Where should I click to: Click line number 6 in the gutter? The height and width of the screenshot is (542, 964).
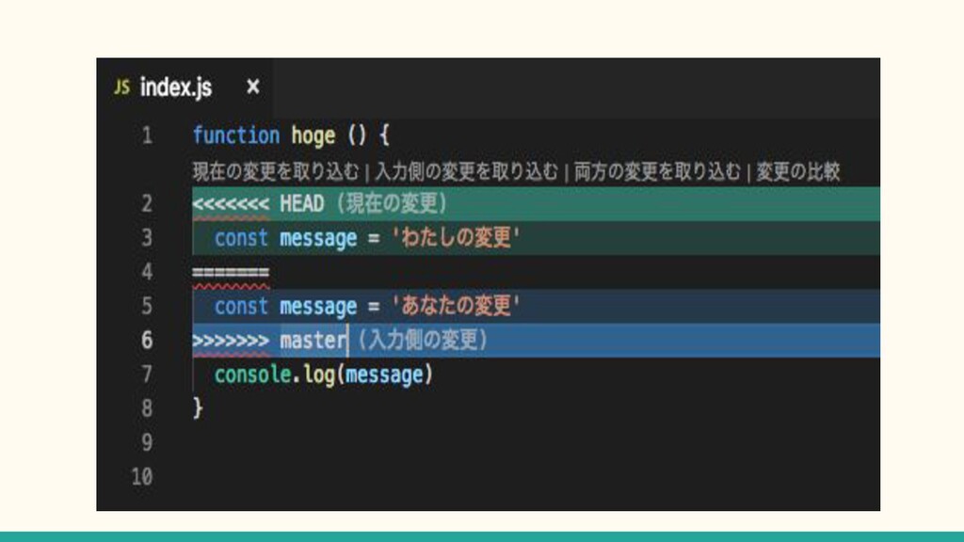pyautogui.click(x=146, y=340)
